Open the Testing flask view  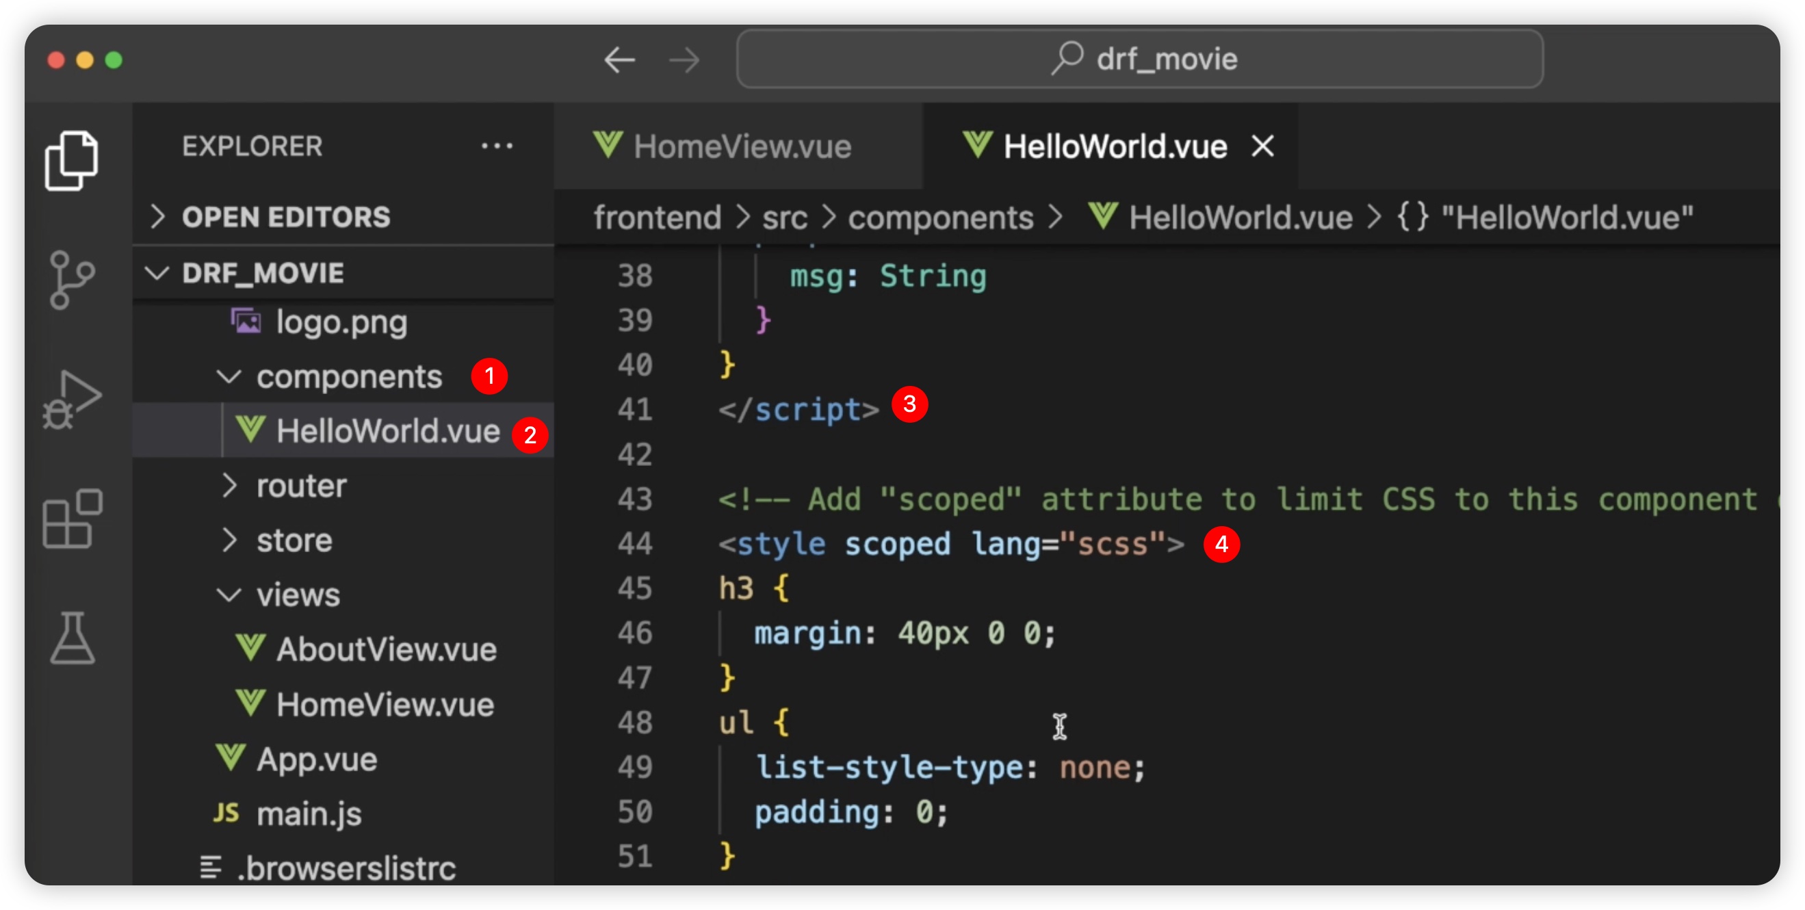pos(71,638)
